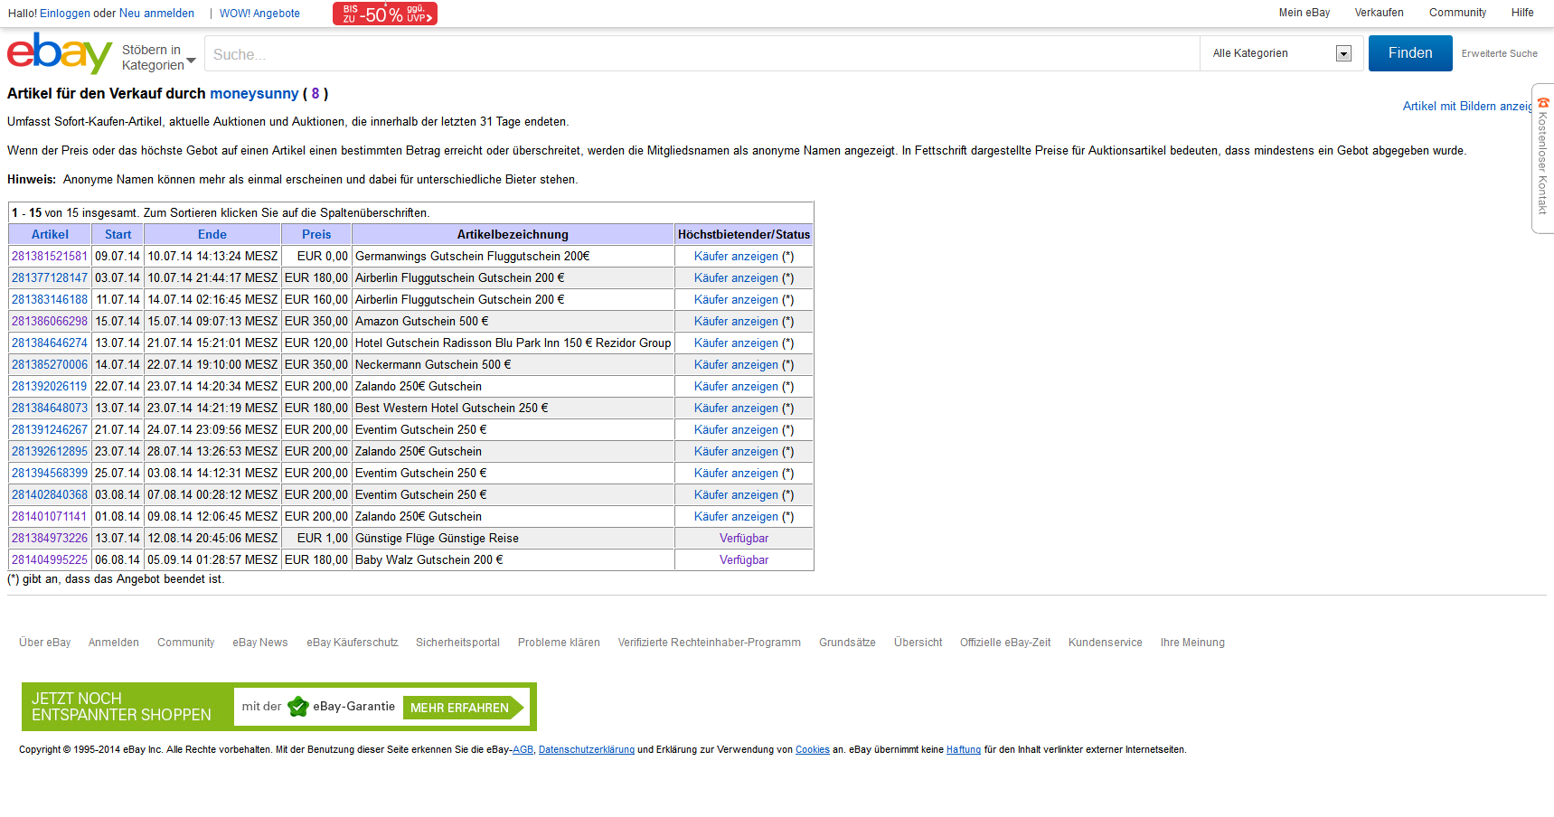
Task: Select the Amazon Gutschein 500 € text
Action: [x=421, y=322]
